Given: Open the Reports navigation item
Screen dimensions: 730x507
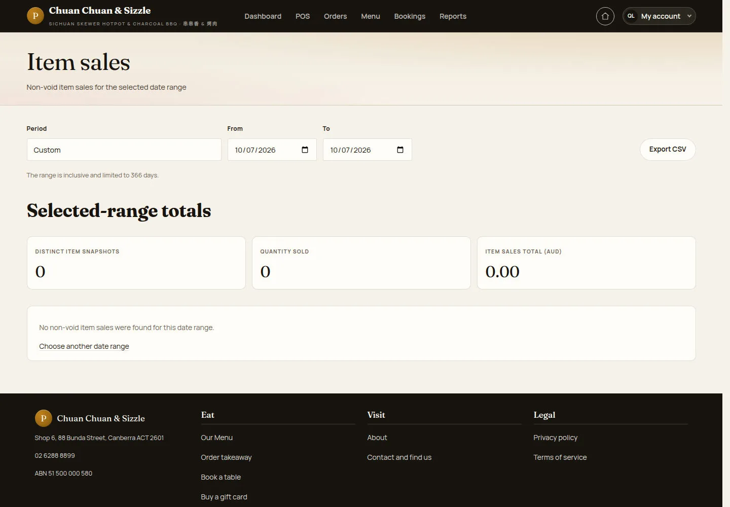Looking at the screenshot, I should point(453,16).
